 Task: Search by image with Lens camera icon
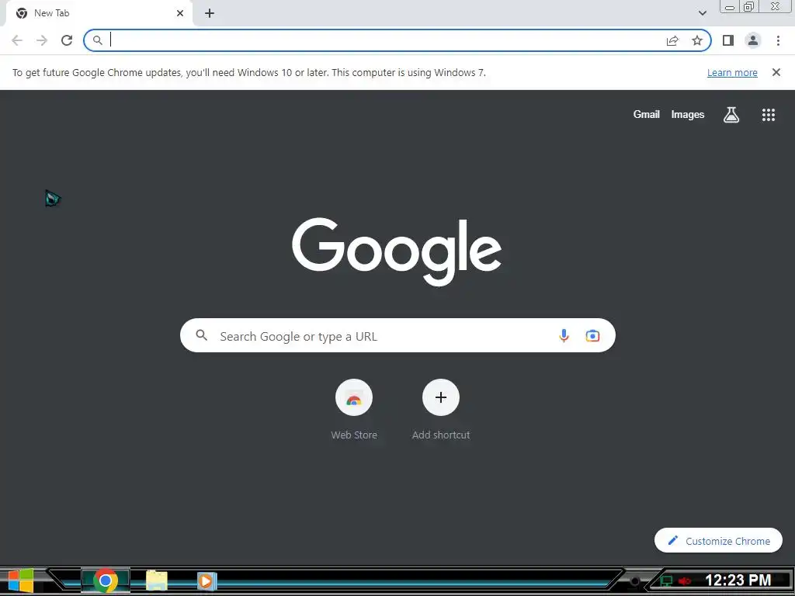click(x=592, y=335)
